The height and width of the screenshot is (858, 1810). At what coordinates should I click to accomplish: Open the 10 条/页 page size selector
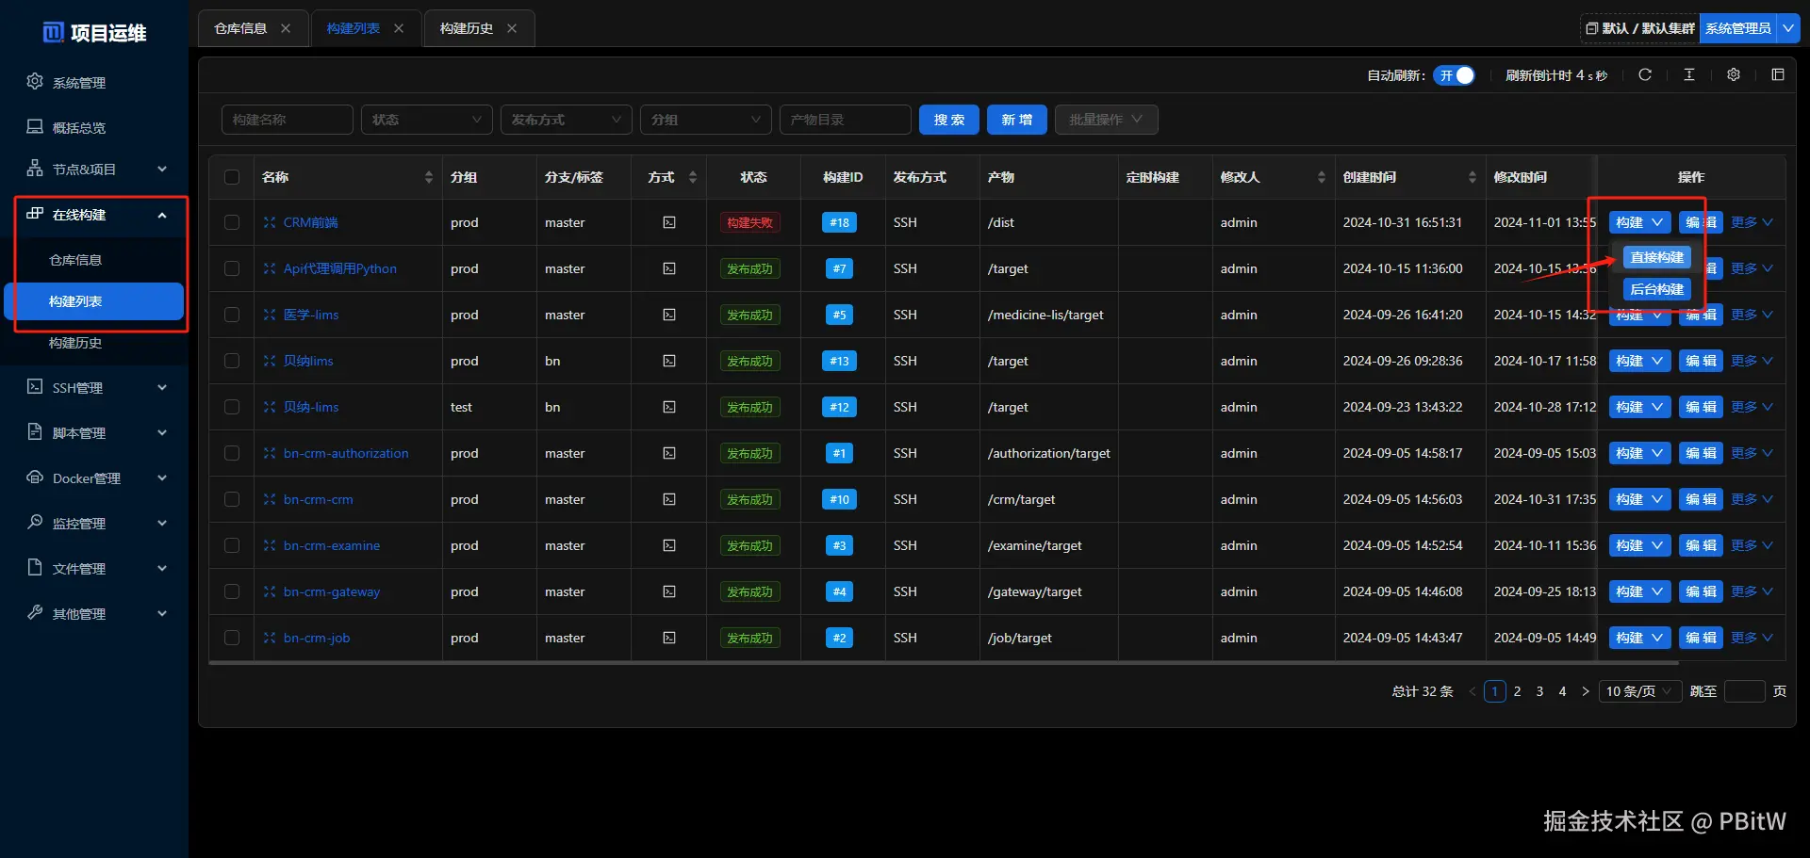coord(1640,691)
